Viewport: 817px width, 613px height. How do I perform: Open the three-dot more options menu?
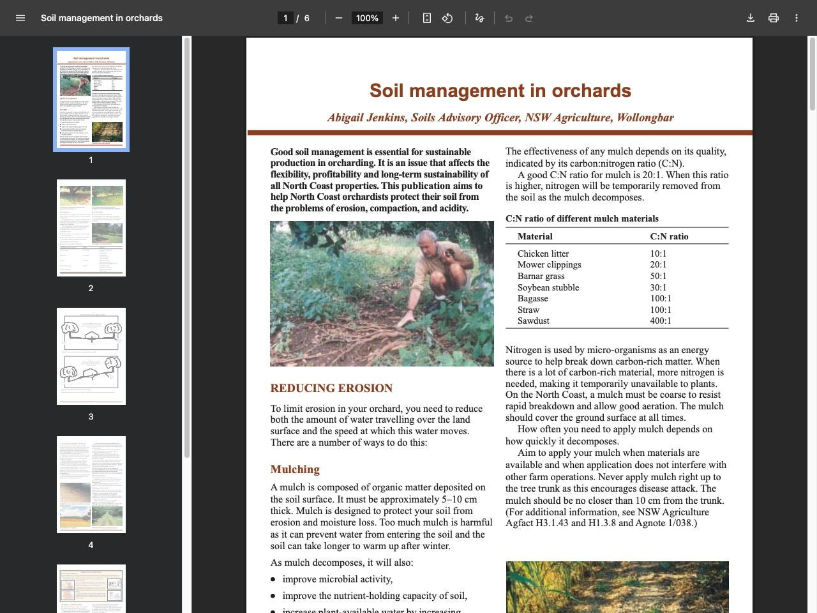pyautogui.click(x=796, y=18)
